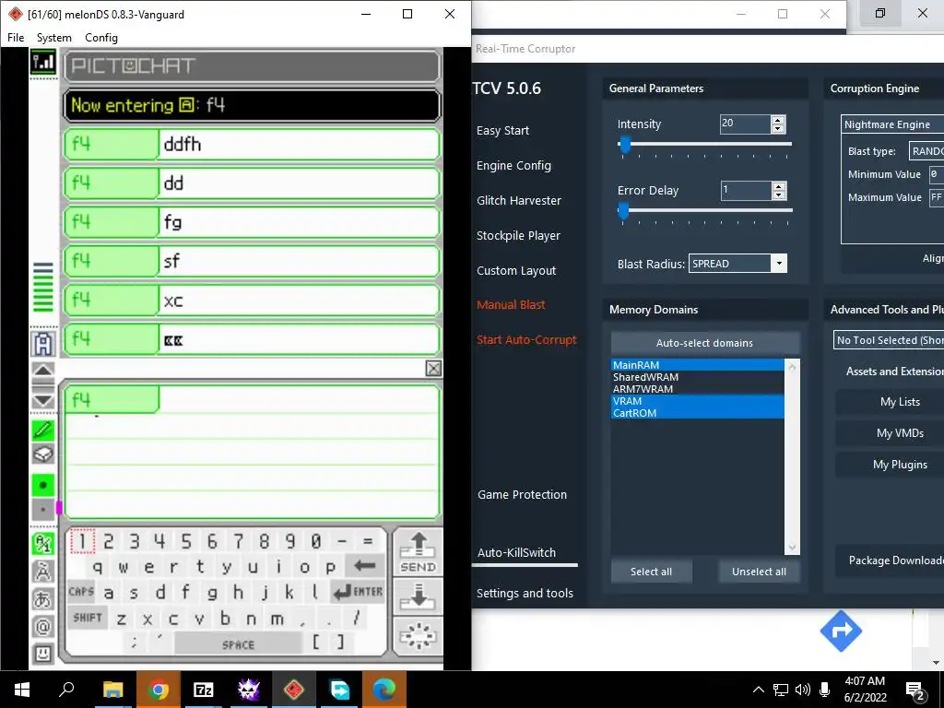The height and width of the screenshot is (708, 944).
Task: Open Settings and tools
Action: coord(525,594)
